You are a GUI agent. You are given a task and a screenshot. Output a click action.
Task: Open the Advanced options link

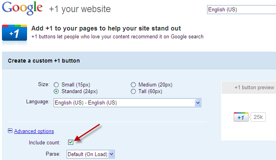tap(34, 131)
